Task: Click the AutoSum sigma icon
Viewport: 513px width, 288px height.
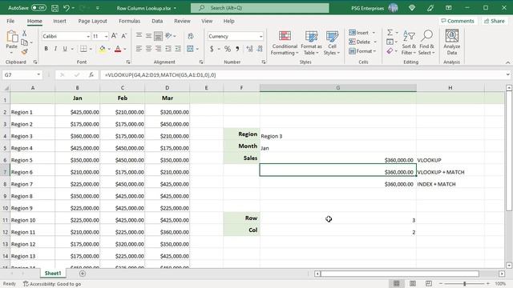Action: 390,33
